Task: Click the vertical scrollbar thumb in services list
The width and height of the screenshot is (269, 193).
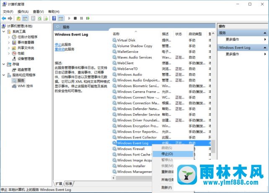Action: click(213, 147)
